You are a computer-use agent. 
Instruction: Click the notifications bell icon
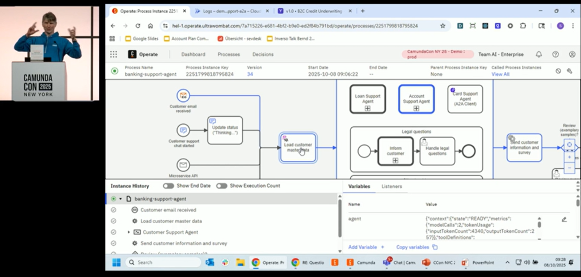[x=538, y=54]
